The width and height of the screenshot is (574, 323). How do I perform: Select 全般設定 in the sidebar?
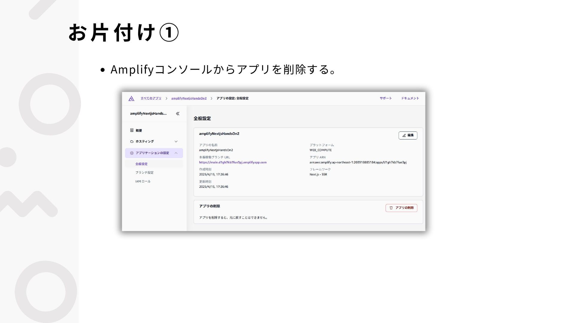point(141,164)
